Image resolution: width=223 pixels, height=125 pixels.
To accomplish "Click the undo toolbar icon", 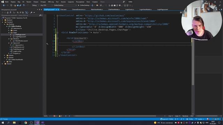I will [24, 6].
